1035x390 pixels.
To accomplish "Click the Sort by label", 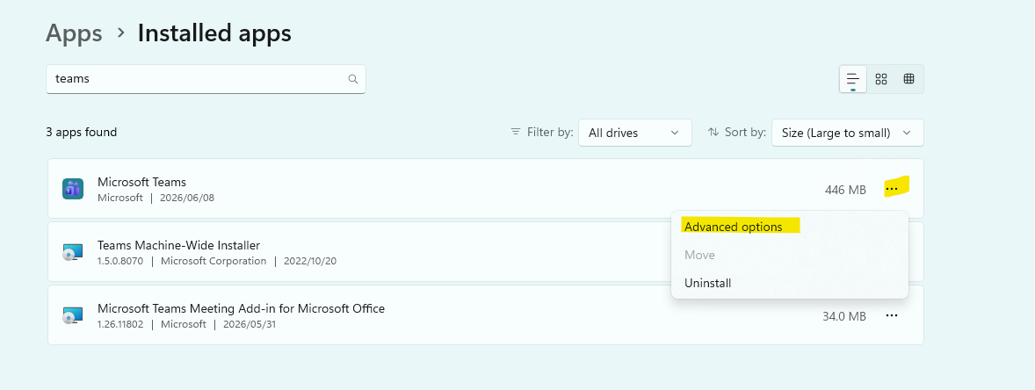I will (745, 132).
